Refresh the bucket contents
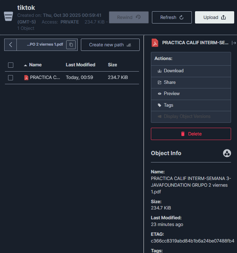Image resolution: width=237 pixels, height=253 pixels. [172, 18]
